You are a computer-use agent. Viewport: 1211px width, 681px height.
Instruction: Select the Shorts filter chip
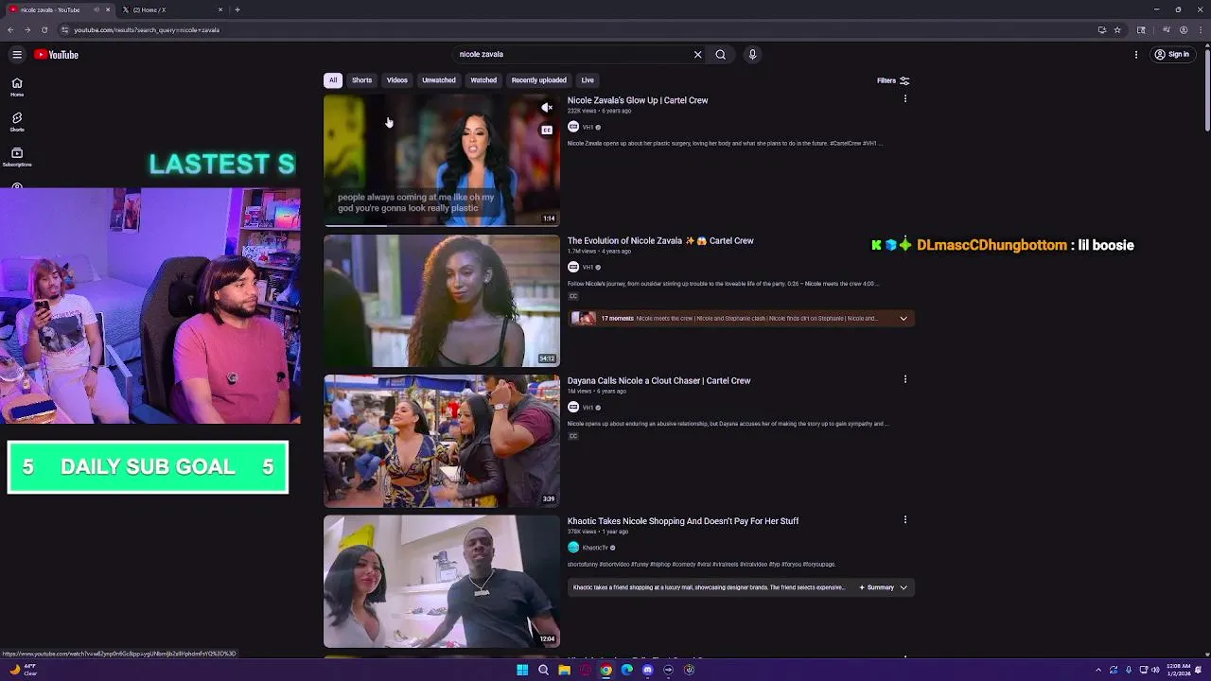[362, 80]
